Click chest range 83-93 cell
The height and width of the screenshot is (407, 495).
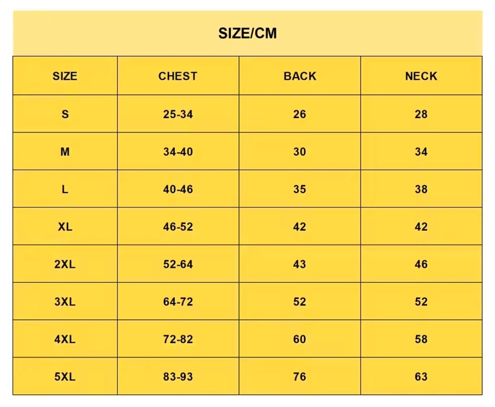tap(178, 377)
